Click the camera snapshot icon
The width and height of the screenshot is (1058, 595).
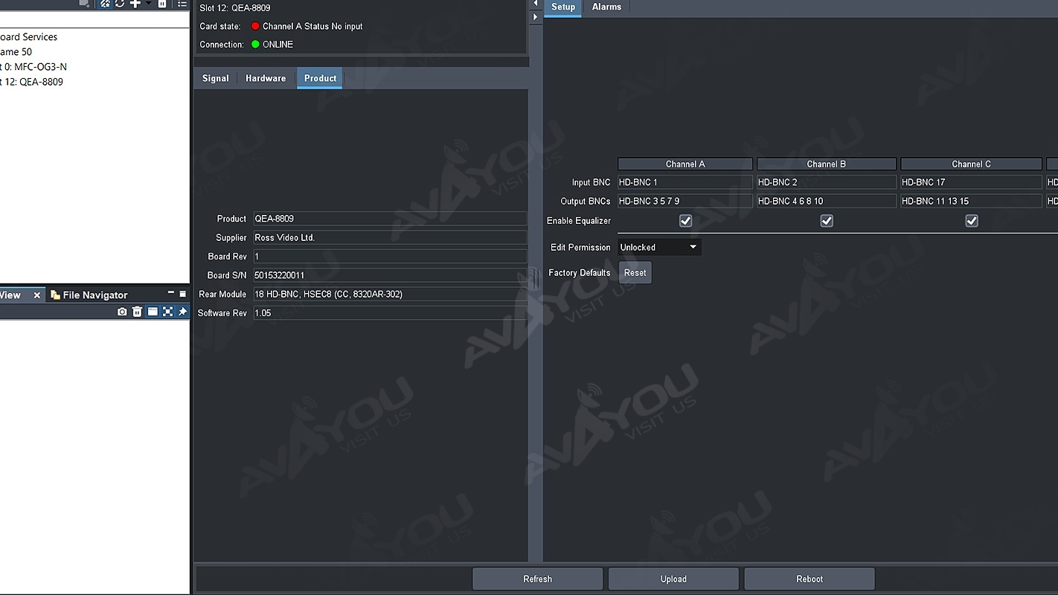[122, 312]
